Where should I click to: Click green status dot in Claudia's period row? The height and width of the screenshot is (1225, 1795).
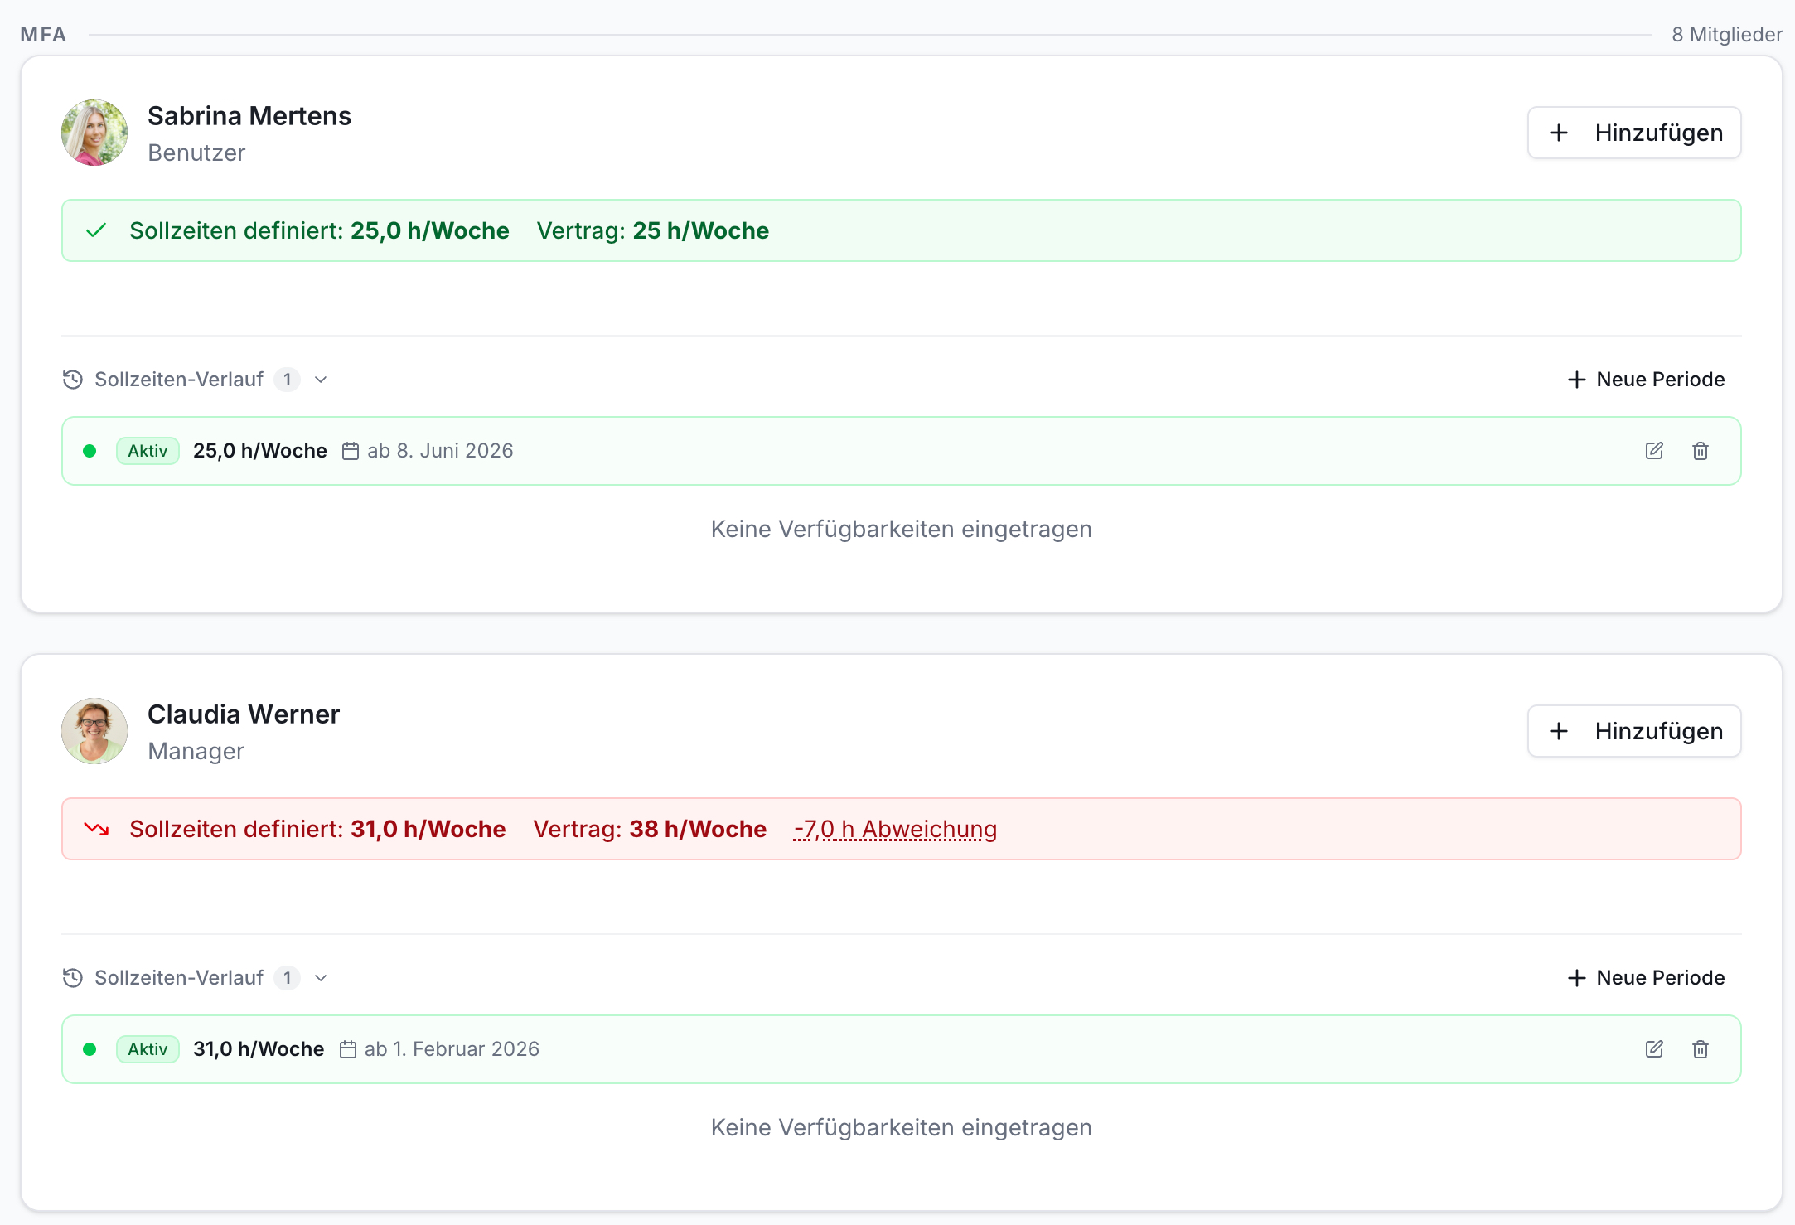(90, 1049)
